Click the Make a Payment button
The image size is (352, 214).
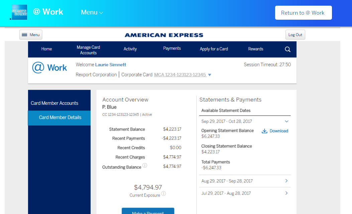148,211
